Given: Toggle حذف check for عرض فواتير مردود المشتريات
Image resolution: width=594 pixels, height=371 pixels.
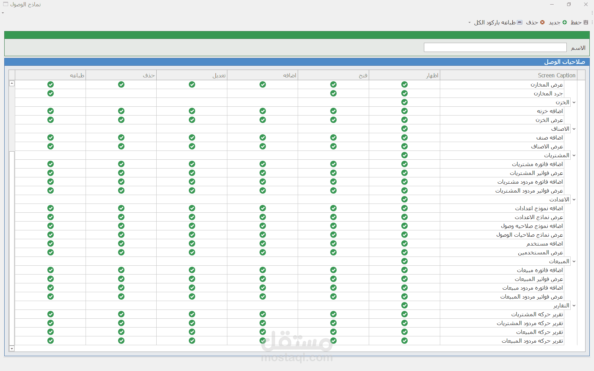Looking at the screenshot, I should 121,190.
